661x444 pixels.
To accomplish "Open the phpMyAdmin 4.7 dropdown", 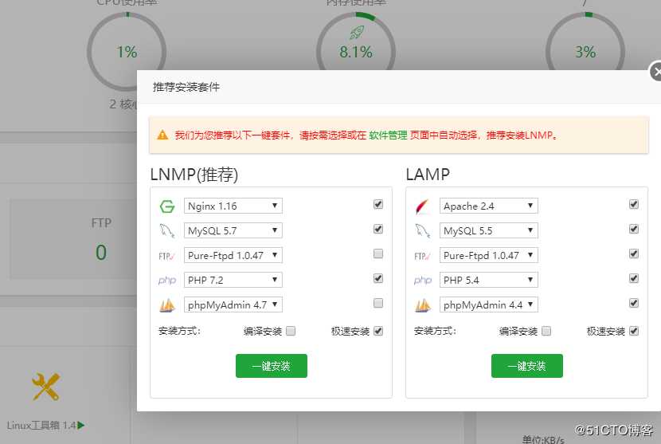I will [233, 305].
